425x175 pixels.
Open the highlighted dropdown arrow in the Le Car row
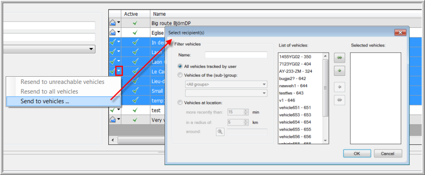[119, 71]
